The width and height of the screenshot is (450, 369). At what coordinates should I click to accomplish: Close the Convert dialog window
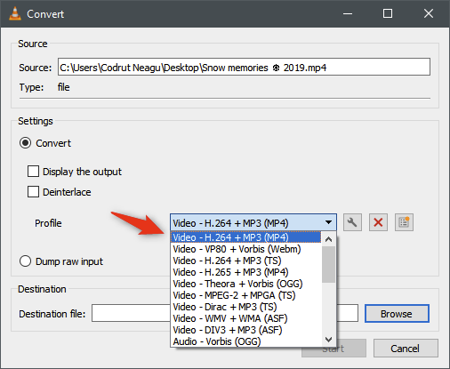(429, 13)
